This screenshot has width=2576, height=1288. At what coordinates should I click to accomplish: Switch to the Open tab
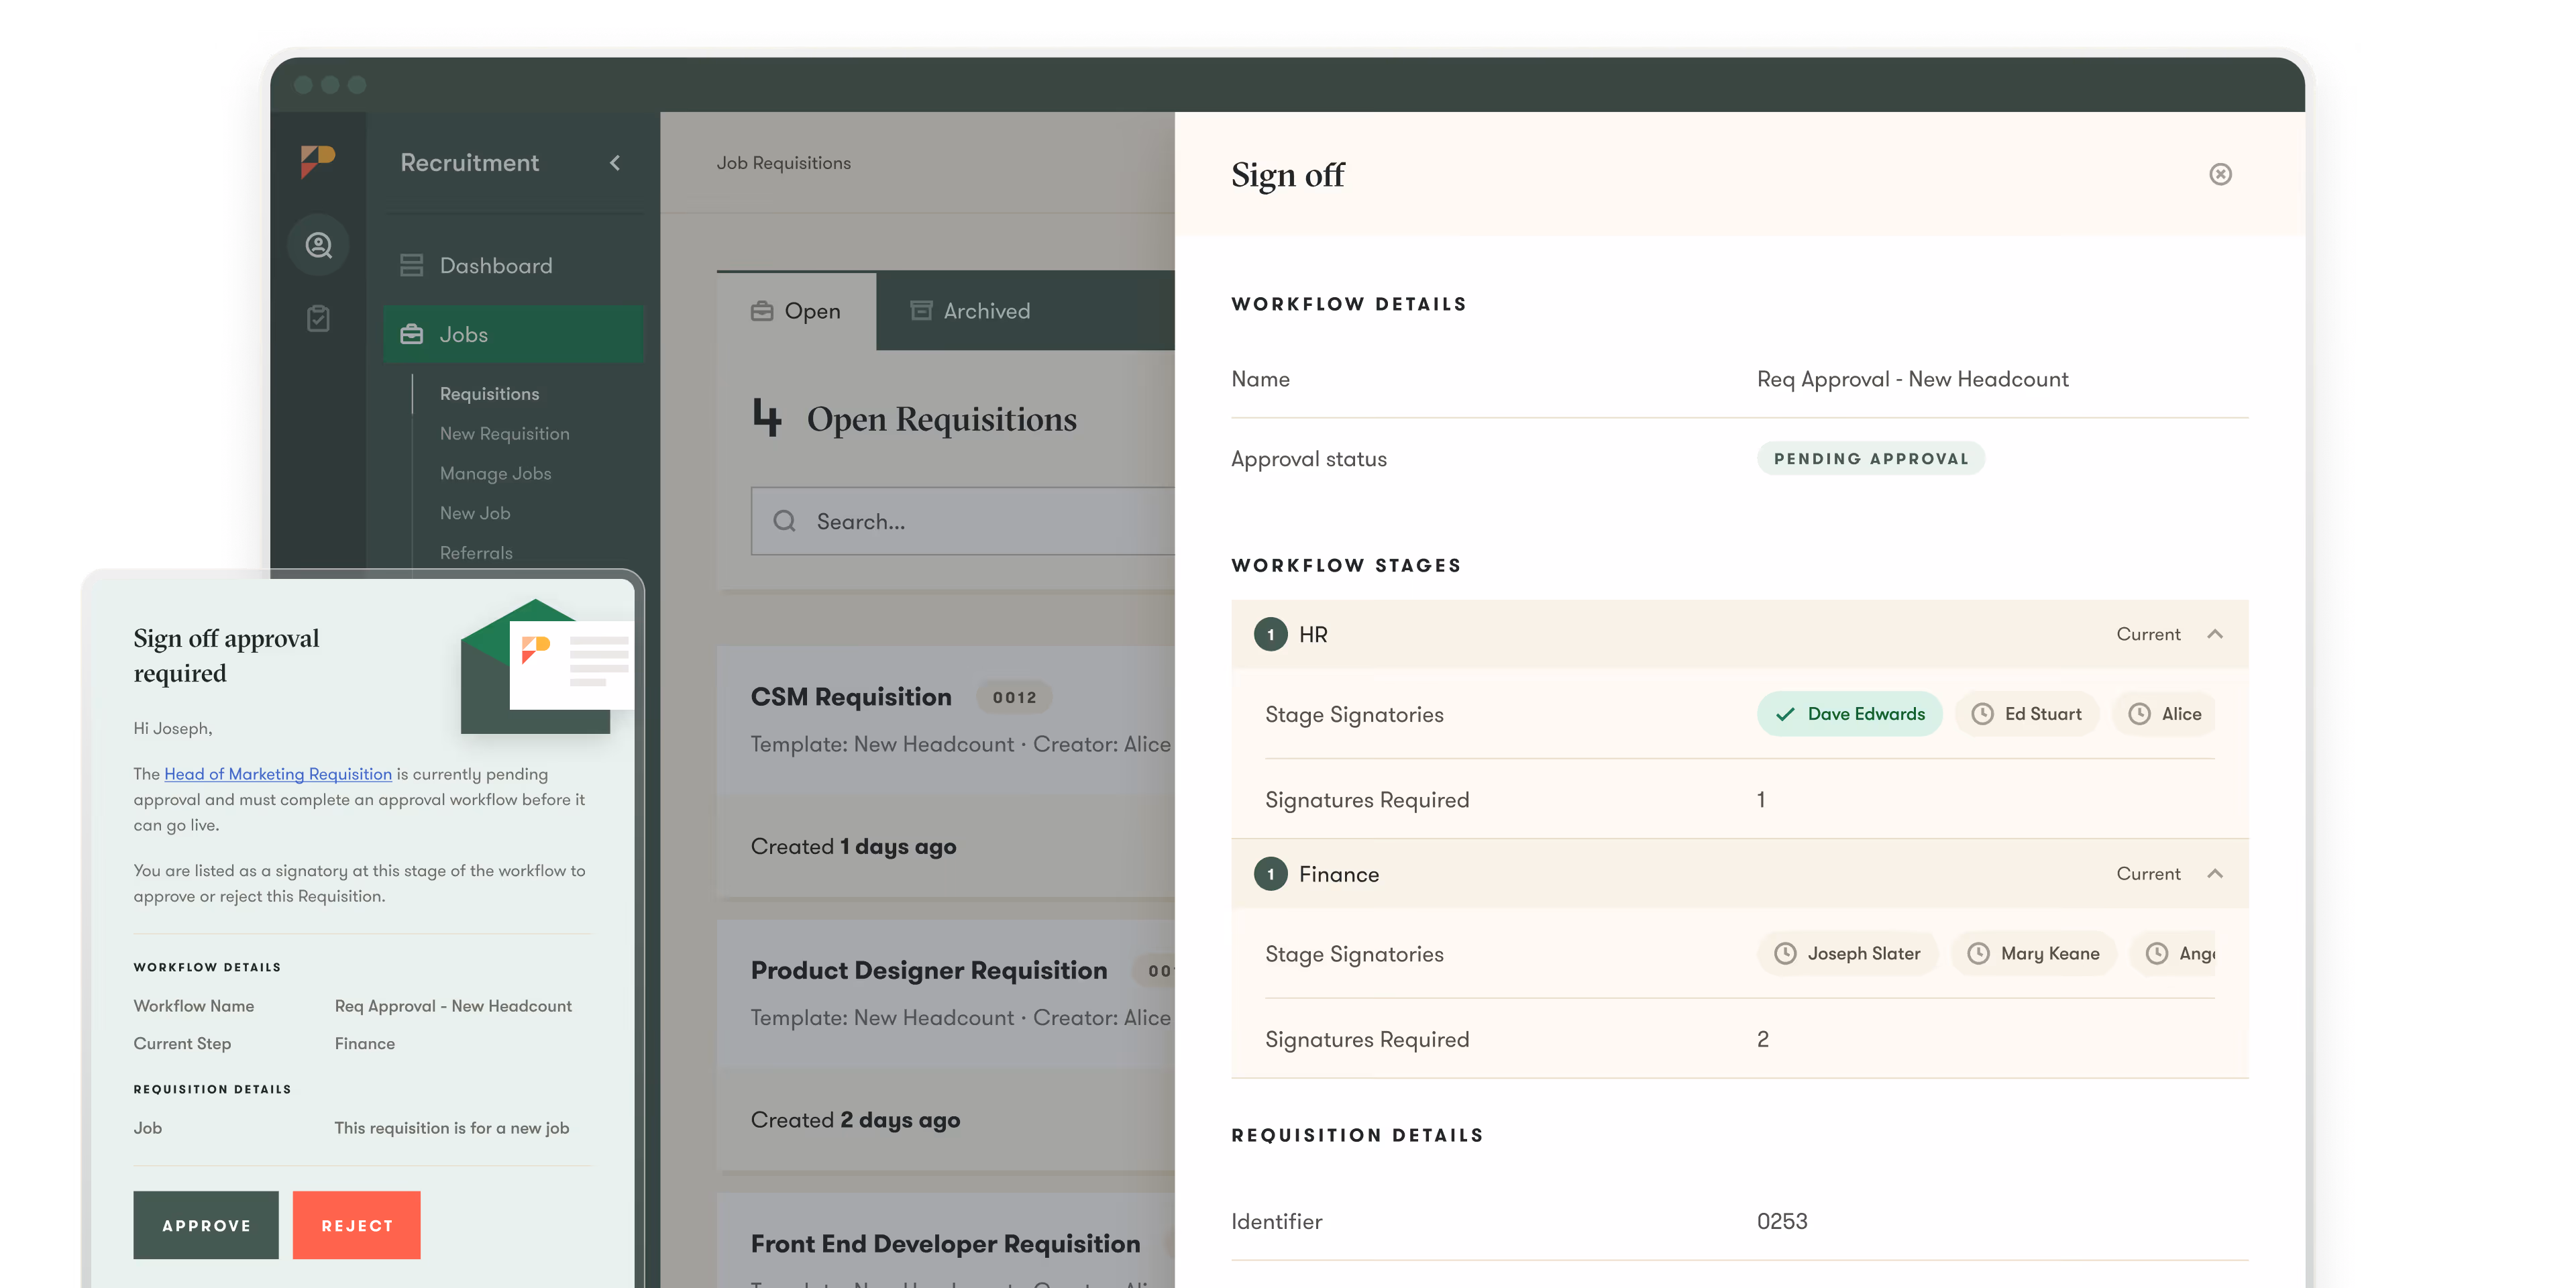coord(796,311)
